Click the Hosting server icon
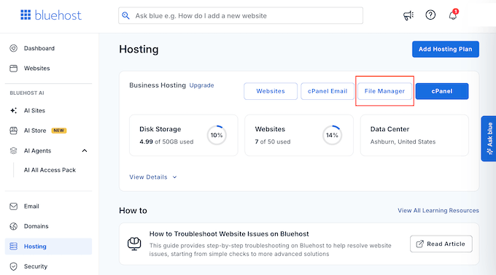Screen dimensions: 496x275 tap(13, 247)
